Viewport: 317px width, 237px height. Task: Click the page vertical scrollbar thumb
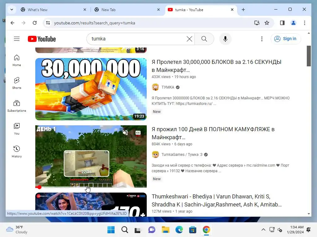pyautogui.click(x=309, y=56)
